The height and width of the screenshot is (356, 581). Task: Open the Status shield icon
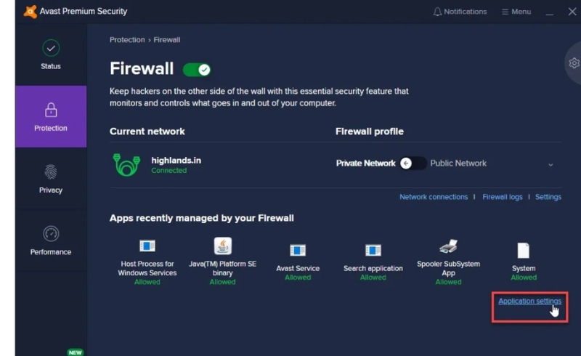click(50, 48)
